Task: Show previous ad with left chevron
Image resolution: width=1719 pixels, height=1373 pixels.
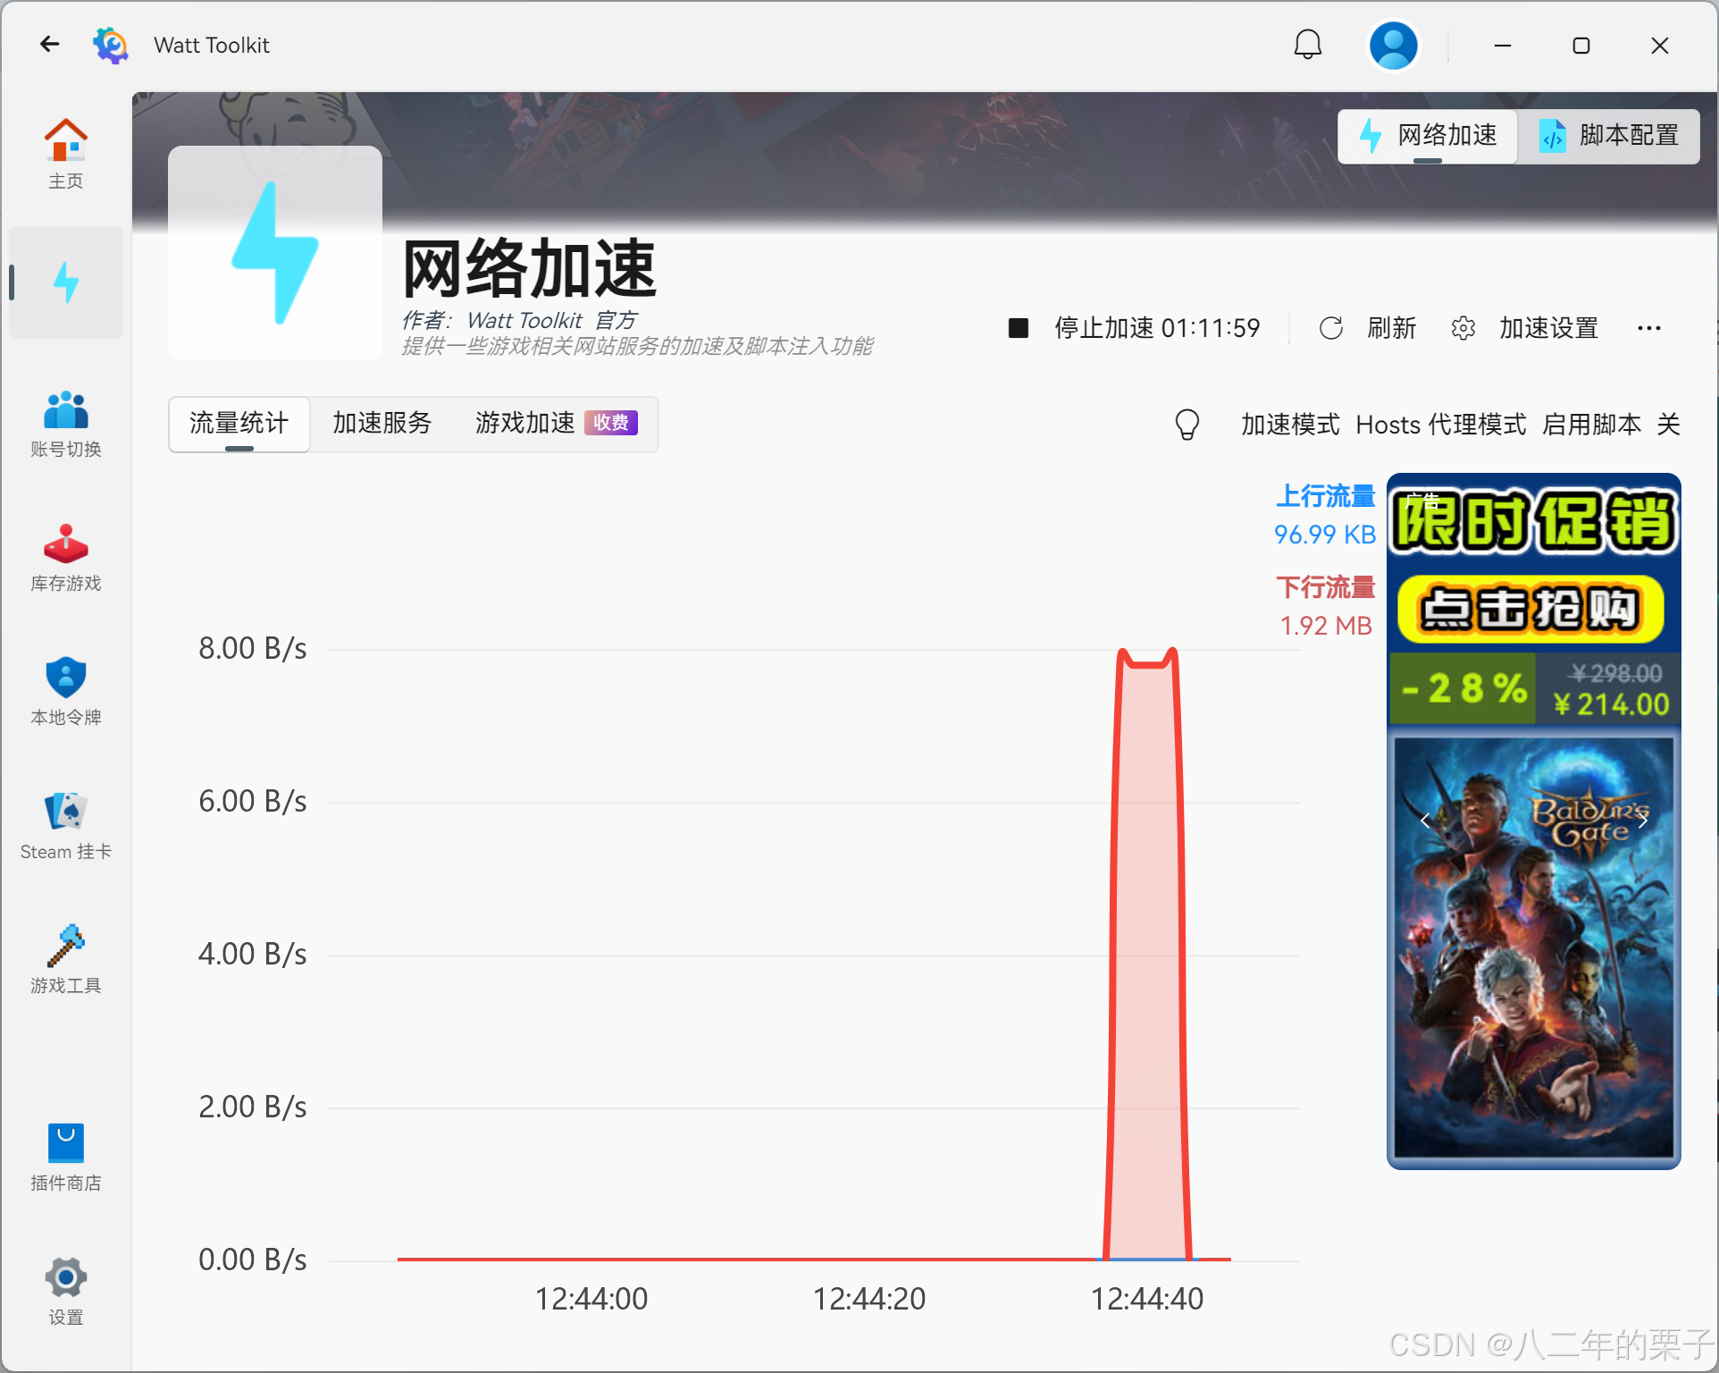Action: pos(1425,820)
